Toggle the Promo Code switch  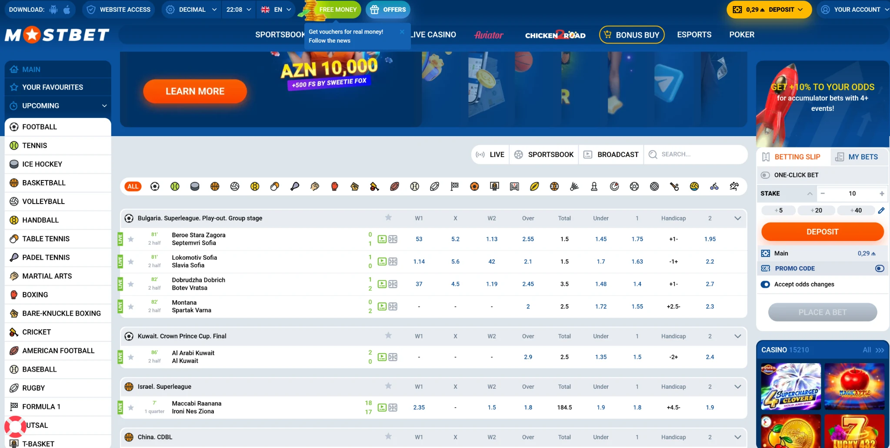coord(880,268)
